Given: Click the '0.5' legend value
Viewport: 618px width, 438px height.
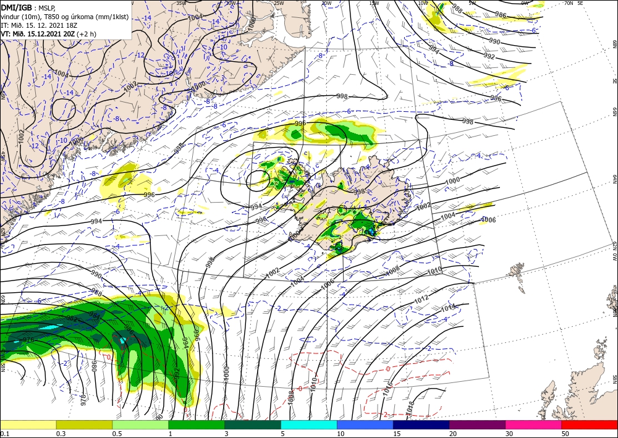Looking at the screenshot, I should click(117, 434).
